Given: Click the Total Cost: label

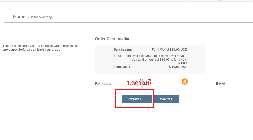Looking at the screenshot, I should point(122,67).
